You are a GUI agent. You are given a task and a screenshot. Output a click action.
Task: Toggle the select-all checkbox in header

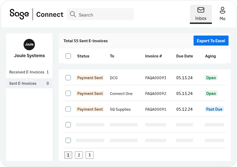click(68, 56)
